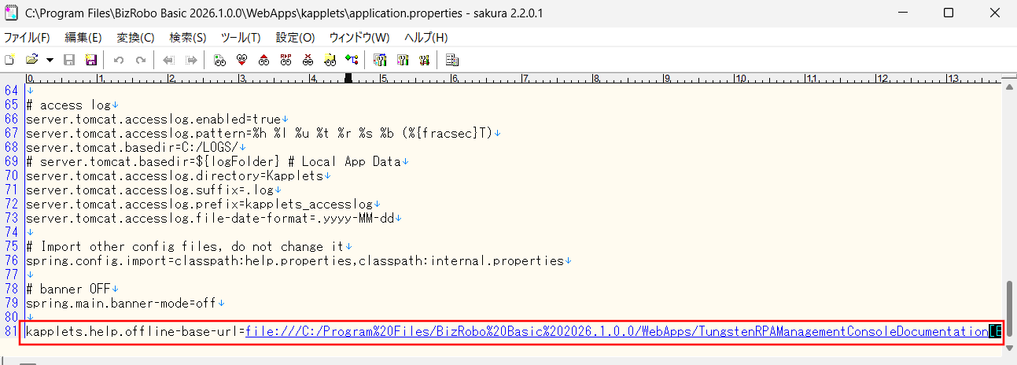
Task: Click the comment line '# access log'
Action: tap(67, 105)
